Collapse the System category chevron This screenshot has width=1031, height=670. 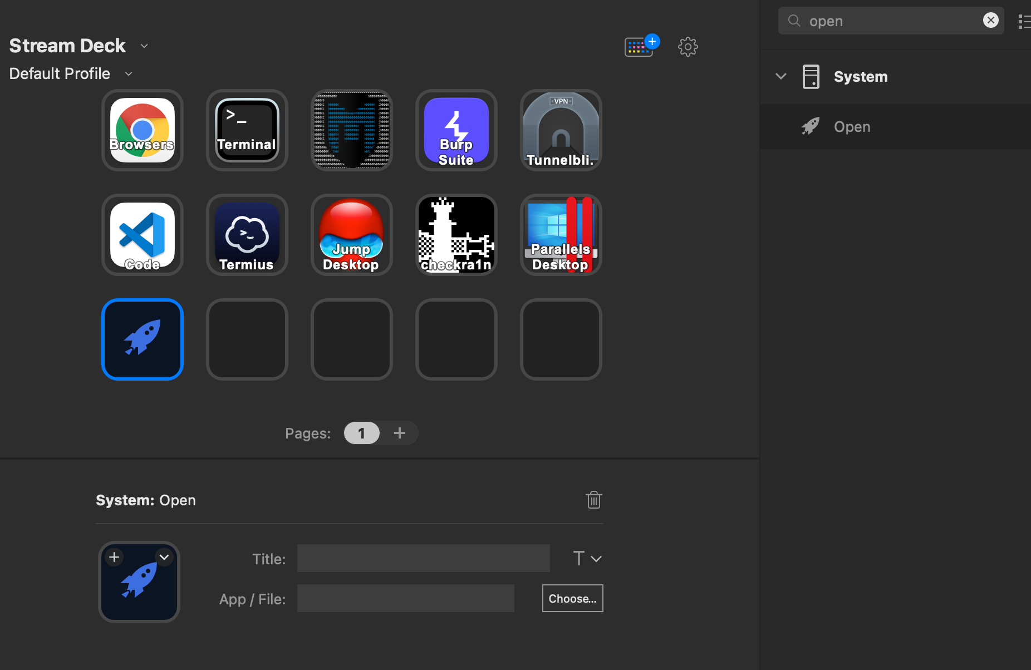click(781, 76)
